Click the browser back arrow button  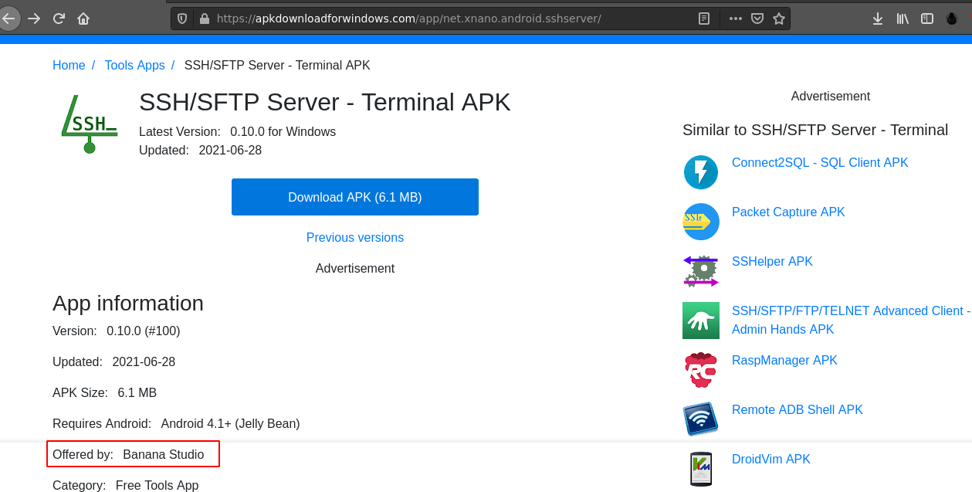8,19
